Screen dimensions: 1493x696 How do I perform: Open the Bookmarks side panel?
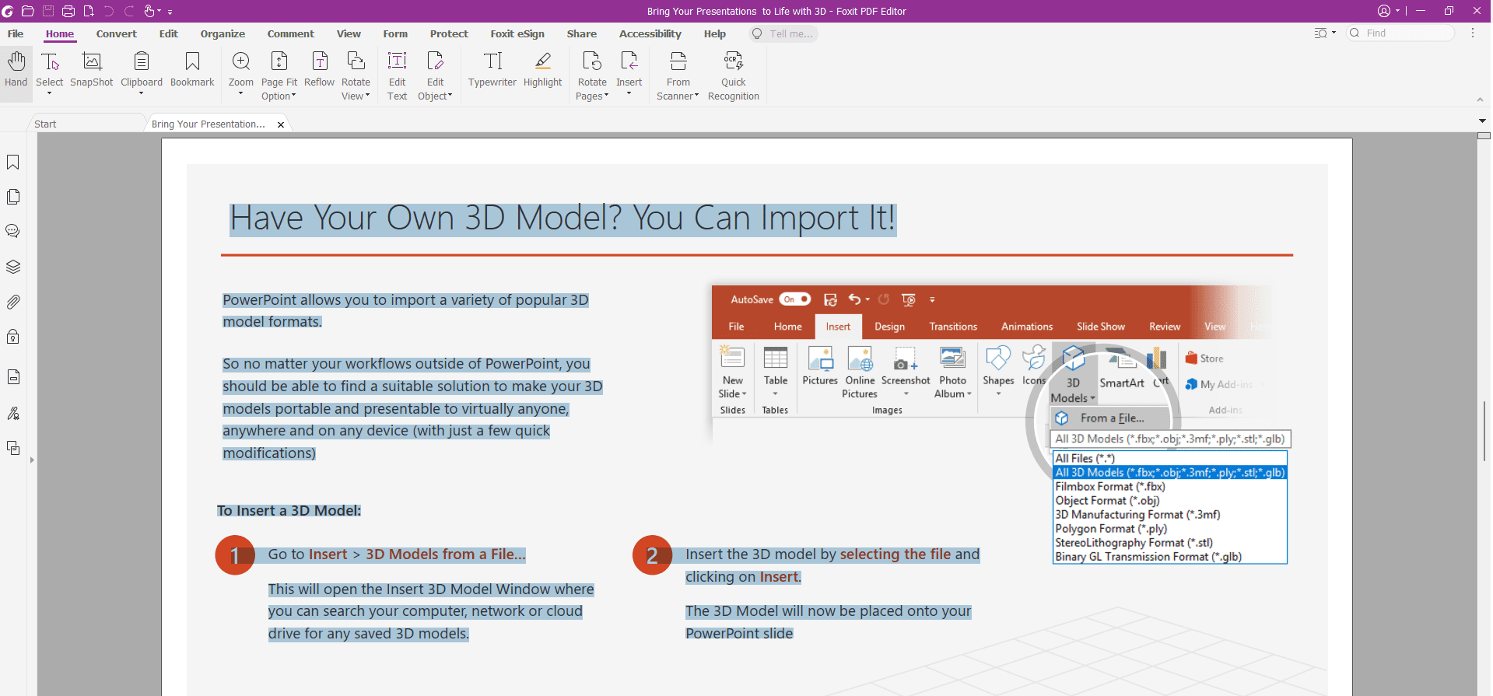[13, 162]
